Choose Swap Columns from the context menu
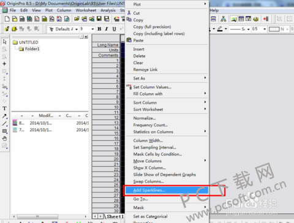The height and width of the screenshot is (223, 294). [x=167, y=181]
